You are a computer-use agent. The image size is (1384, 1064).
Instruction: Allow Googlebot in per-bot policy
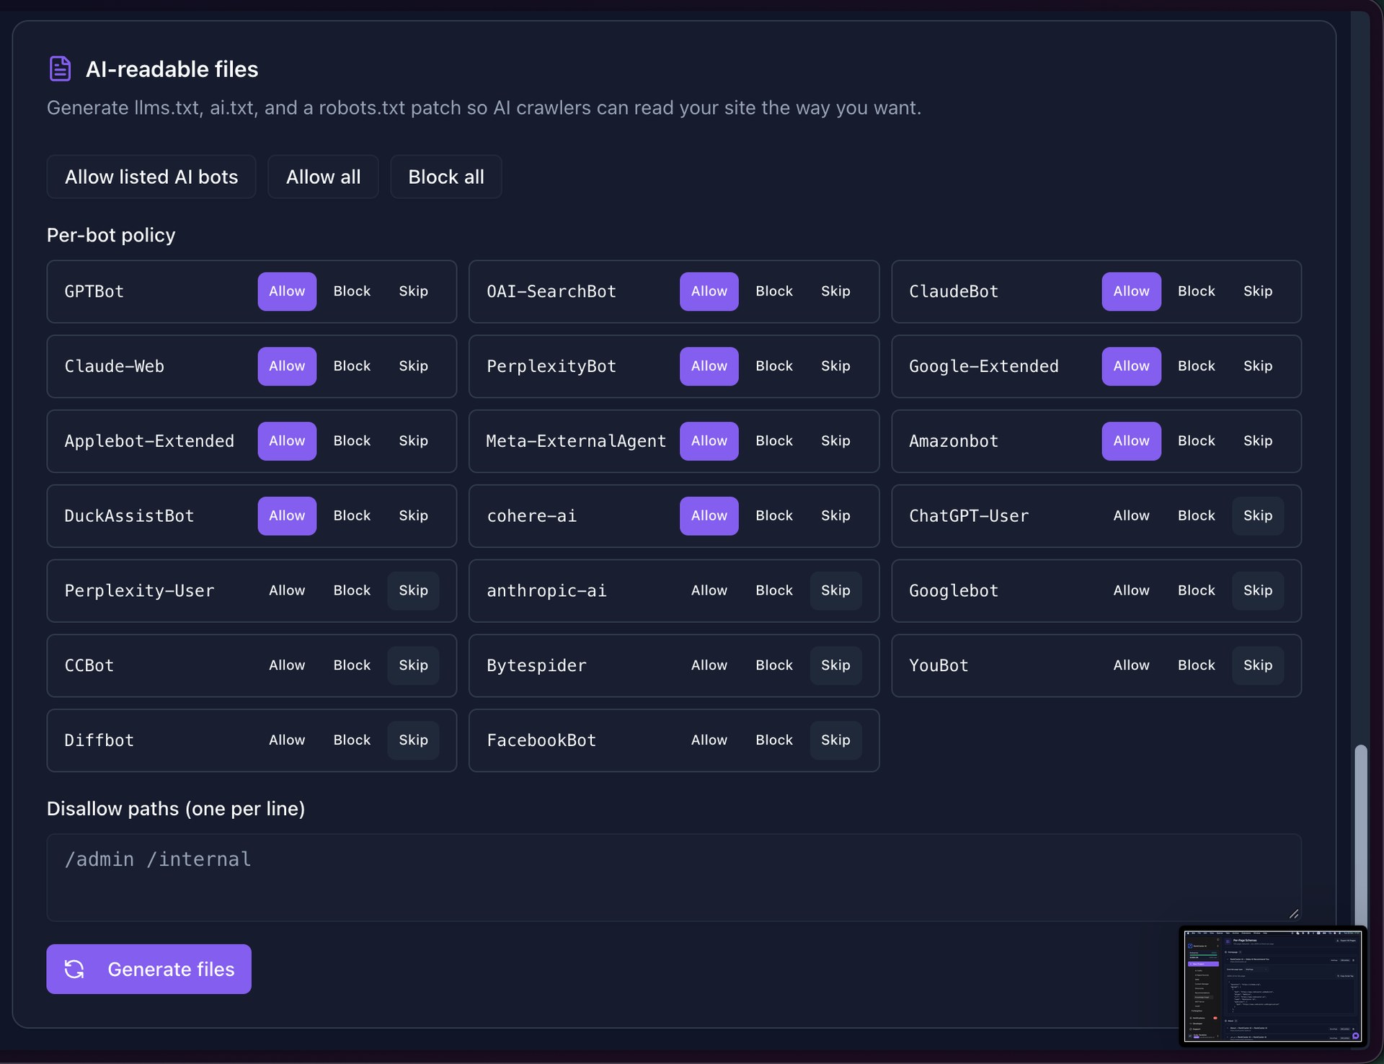[1131, 590]
